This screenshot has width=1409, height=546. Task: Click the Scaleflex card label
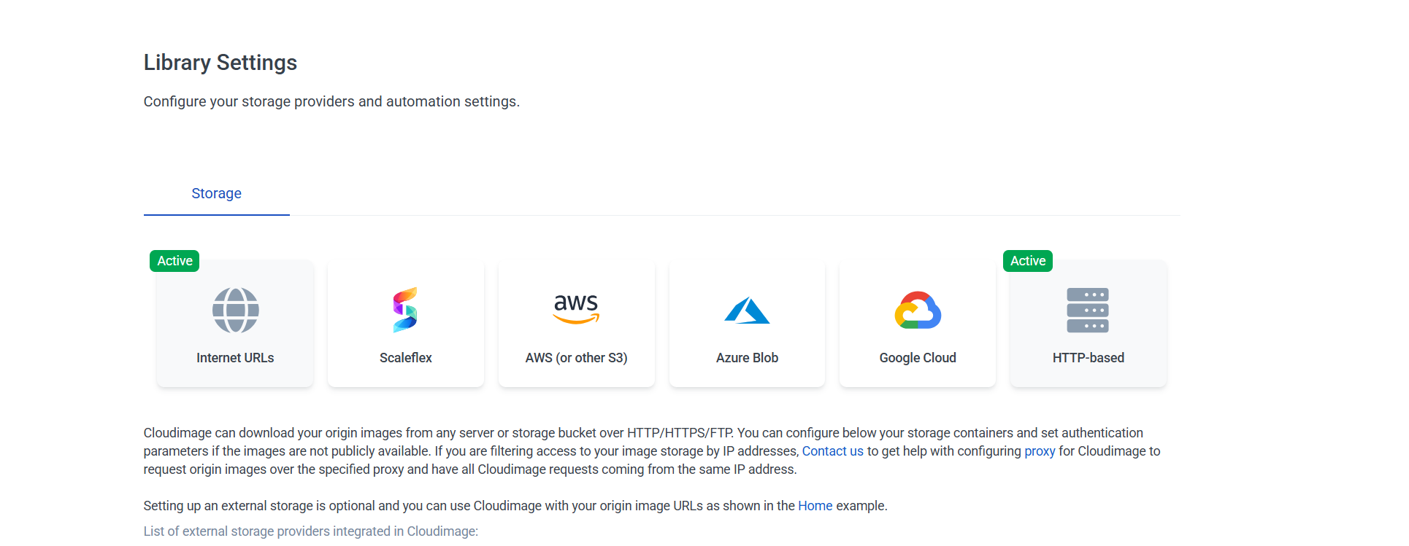[405, 358]
